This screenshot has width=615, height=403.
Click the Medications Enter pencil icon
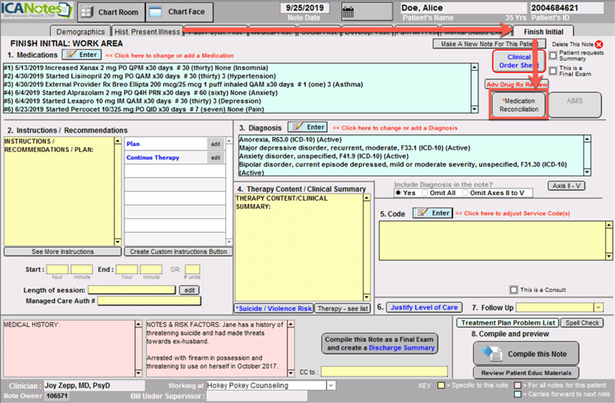[x=71, y=55]
